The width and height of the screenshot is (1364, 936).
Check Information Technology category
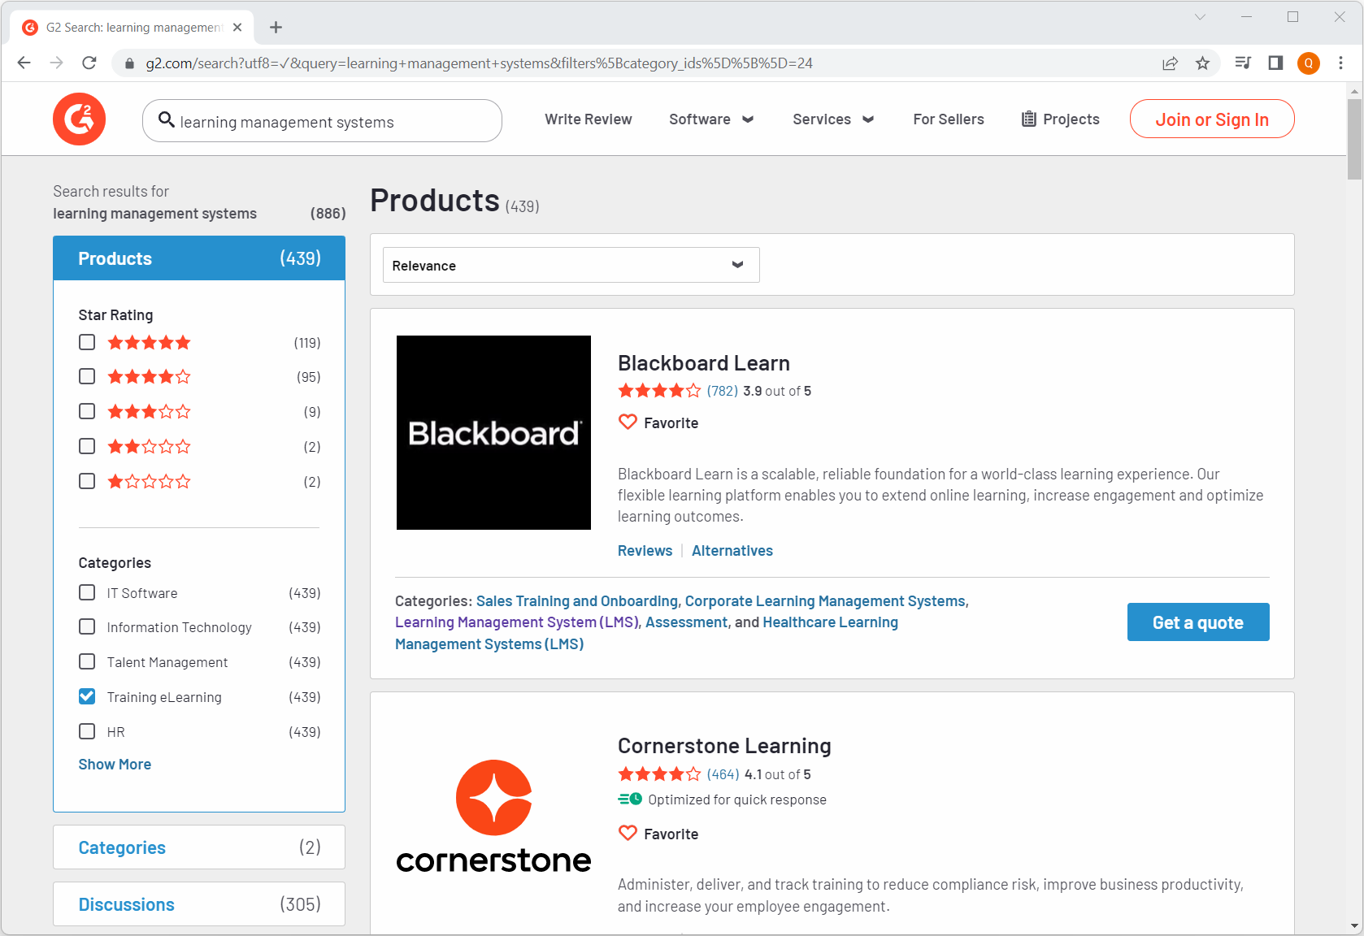[87, 626]
